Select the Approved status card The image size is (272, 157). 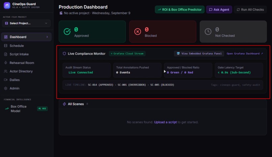[x=92, y=32]
